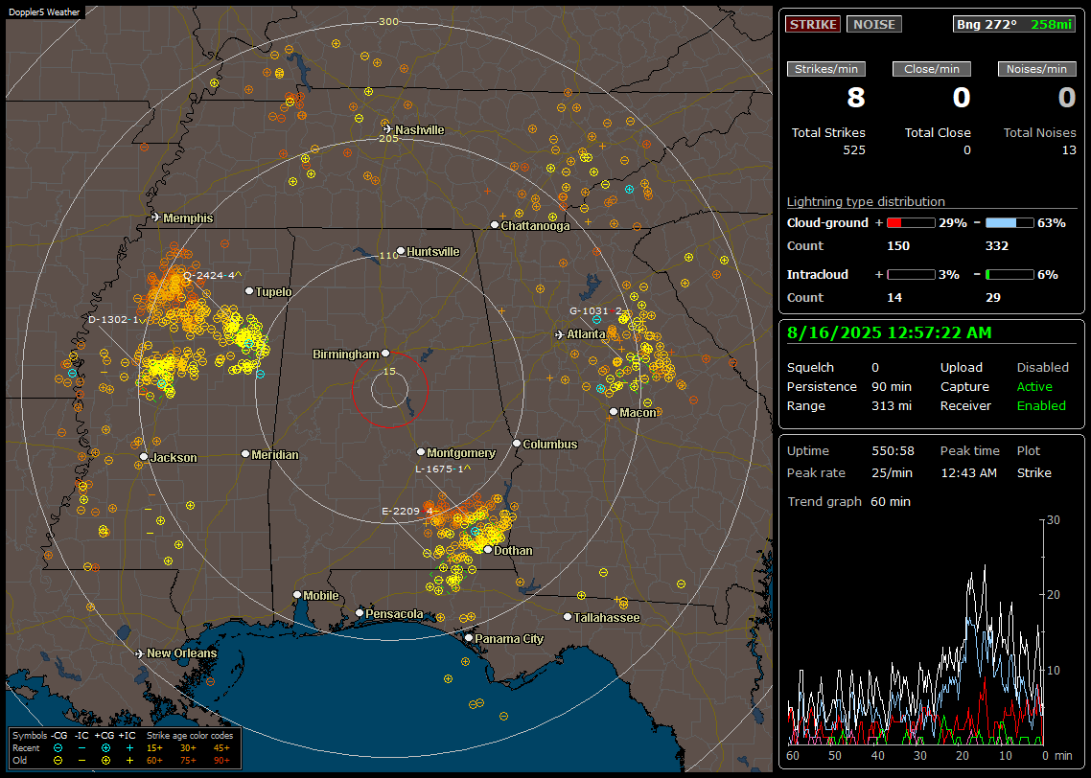Click the 110 mile range ring label

point(388,255)
